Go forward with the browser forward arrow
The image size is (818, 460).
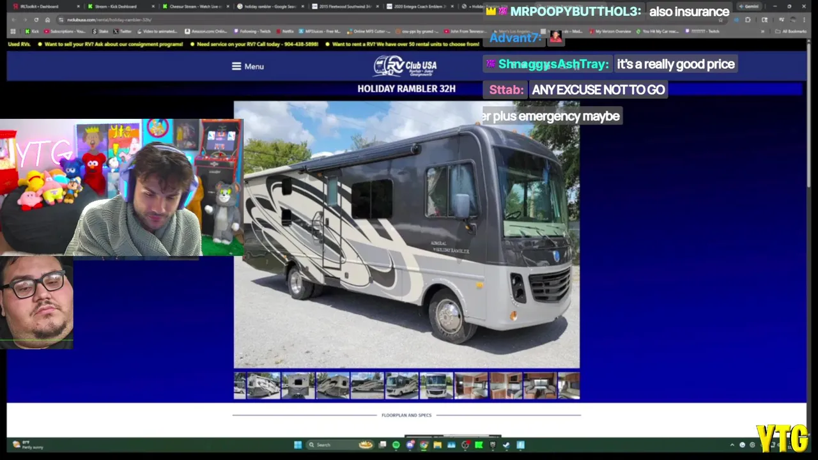(x=24, y=20)
